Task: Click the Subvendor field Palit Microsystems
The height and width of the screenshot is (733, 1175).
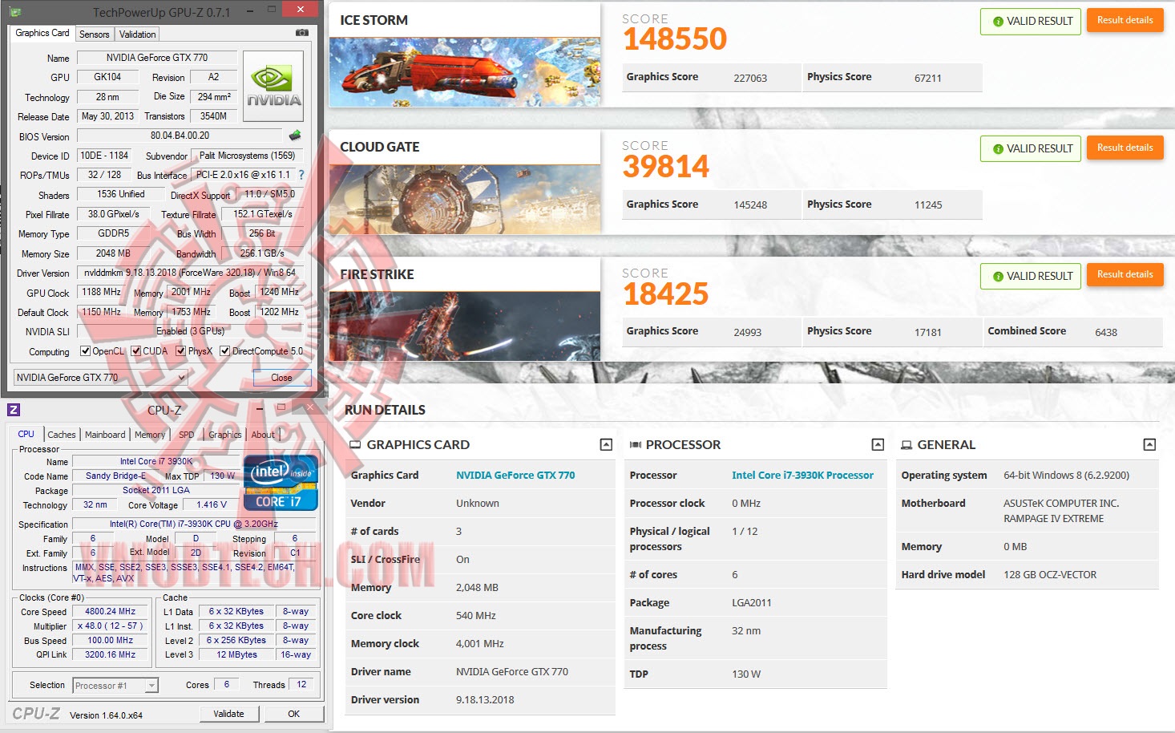Action: point(248,156)
